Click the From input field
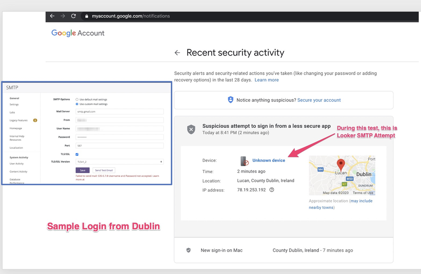The image size is (421, 274). tap(120, 120)
